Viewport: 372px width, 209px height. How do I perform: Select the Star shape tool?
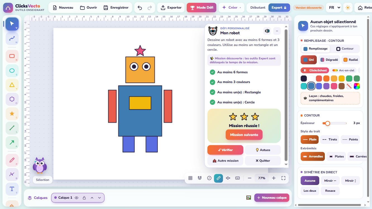pos(12,114)
